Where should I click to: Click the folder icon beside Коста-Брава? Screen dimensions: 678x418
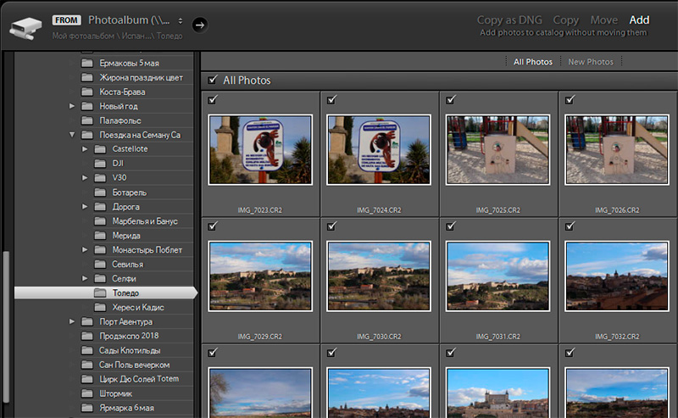(x=87, y=92)
